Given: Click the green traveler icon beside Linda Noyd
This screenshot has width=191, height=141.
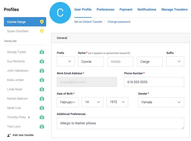Looking at the screenshot, I should (x=42, y=89).
